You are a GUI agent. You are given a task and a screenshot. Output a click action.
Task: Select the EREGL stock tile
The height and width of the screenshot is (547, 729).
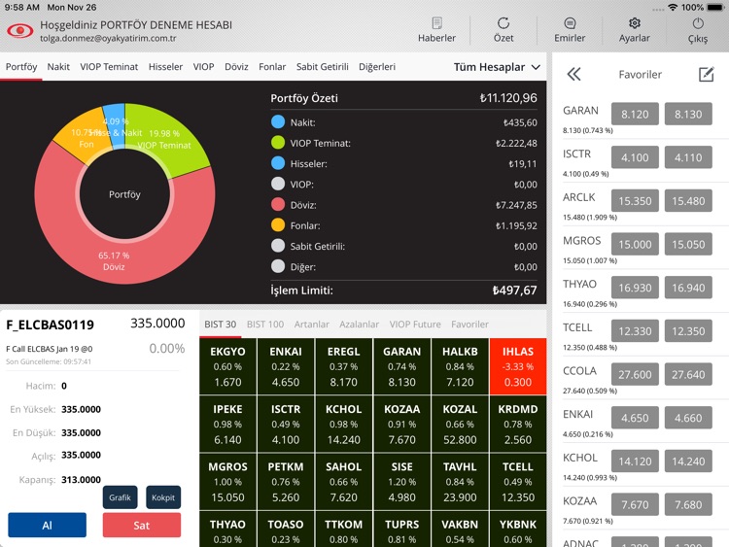tap(343, 366)
